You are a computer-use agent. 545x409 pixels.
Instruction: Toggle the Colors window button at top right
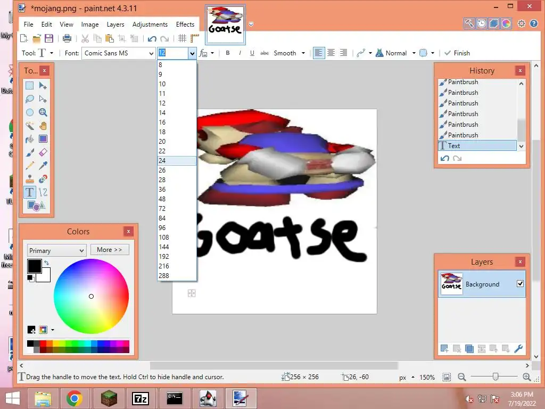(x=506, y=23)
